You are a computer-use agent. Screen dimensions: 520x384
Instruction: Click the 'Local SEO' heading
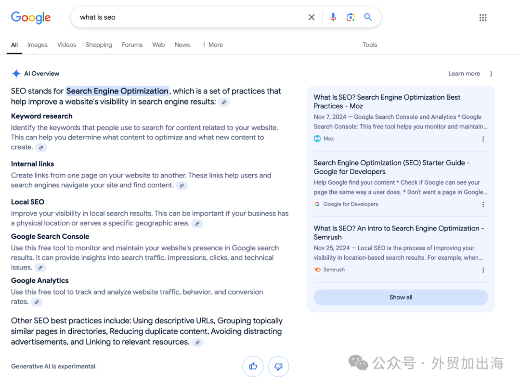[x=27, y=202]
